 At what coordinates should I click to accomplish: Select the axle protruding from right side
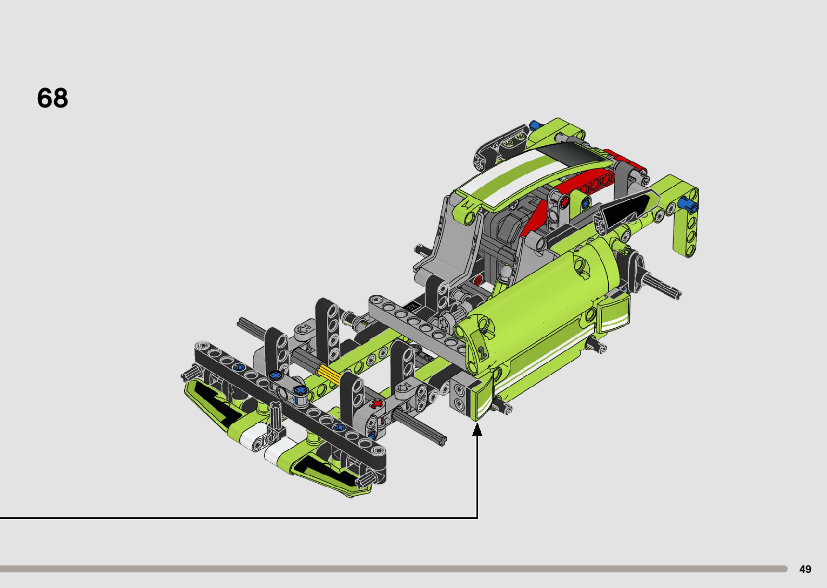pos(662,286)
